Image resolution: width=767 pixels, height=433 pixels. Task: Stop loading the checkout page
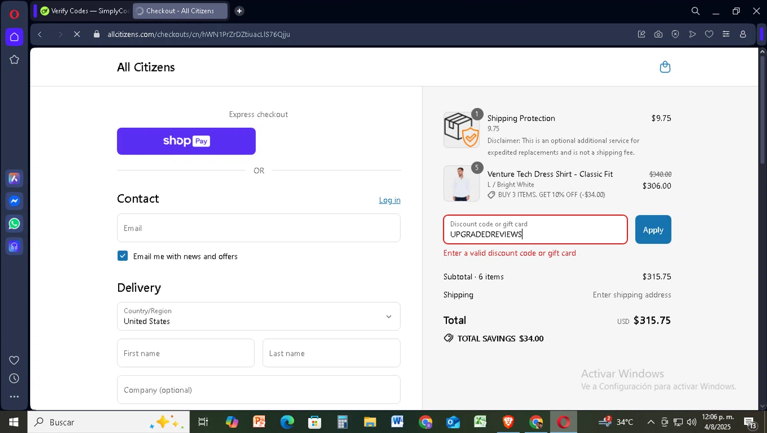(77, 34)
